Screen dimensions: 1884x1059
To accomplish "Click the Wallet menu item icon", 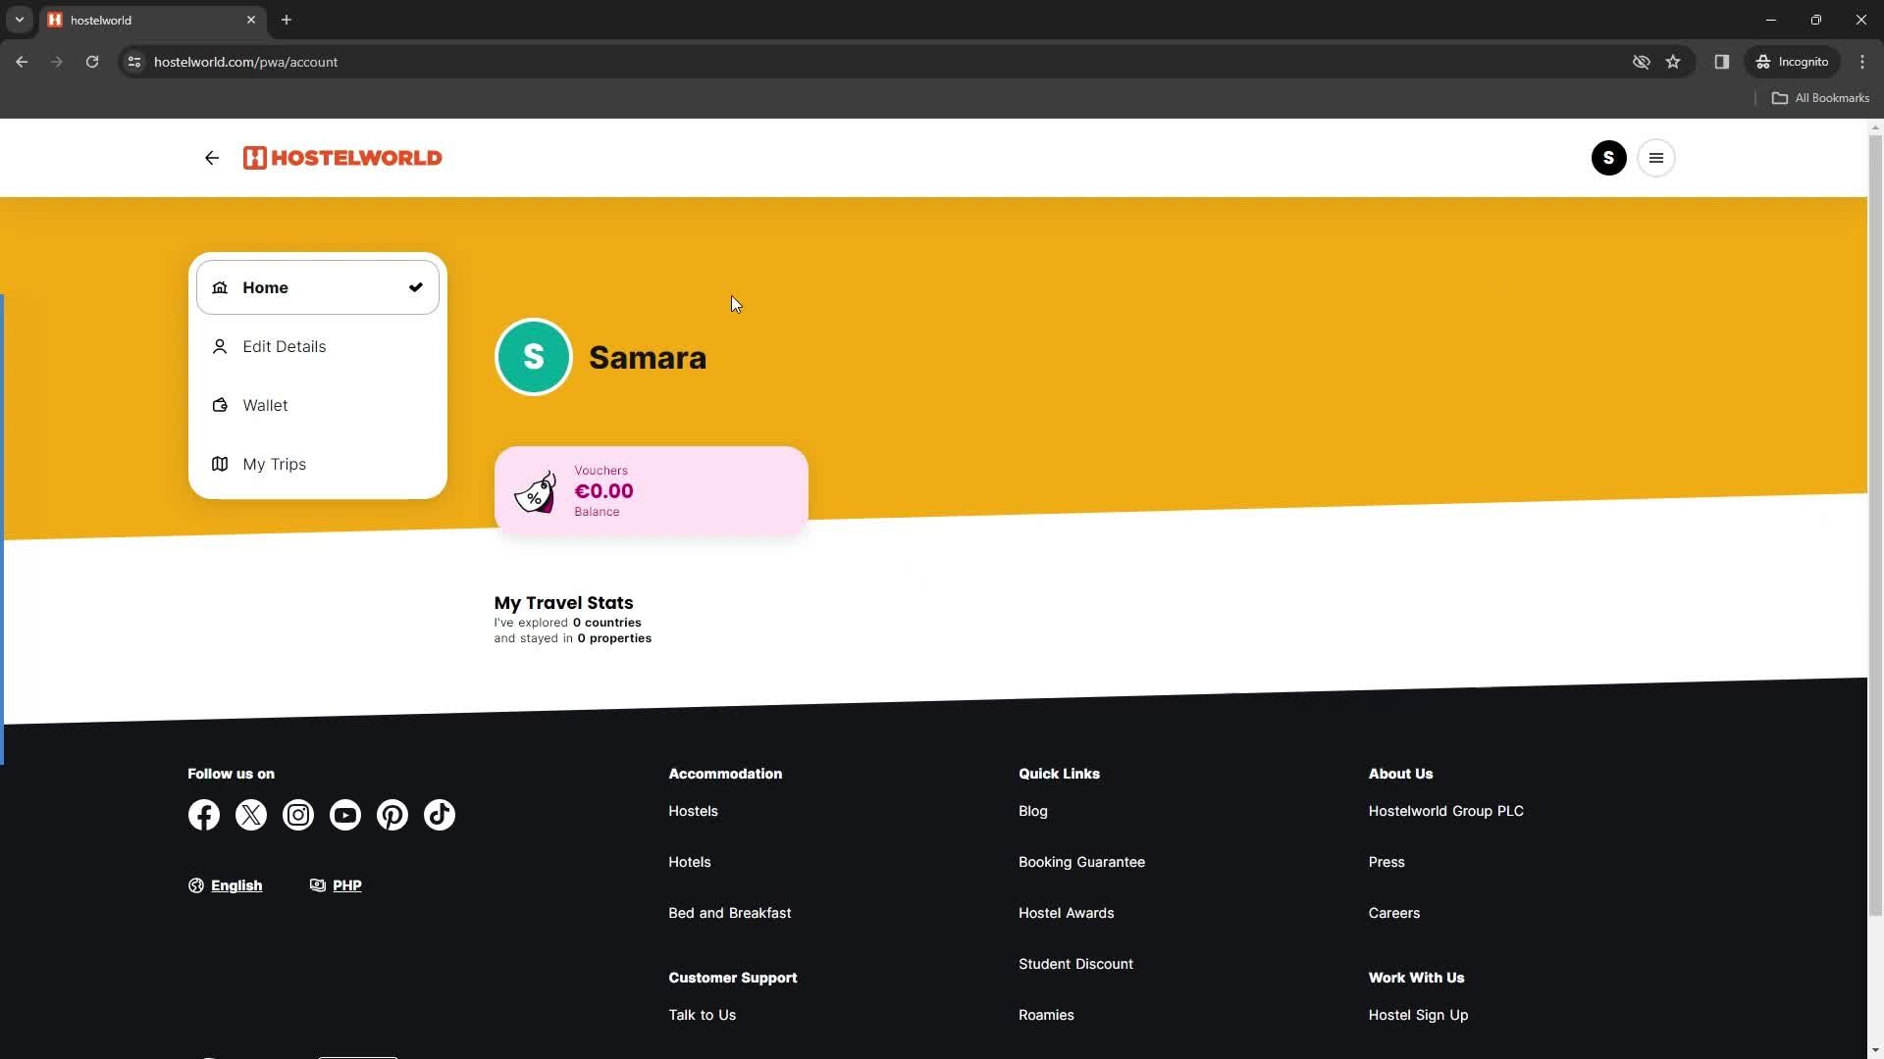I will coord(220,406).
